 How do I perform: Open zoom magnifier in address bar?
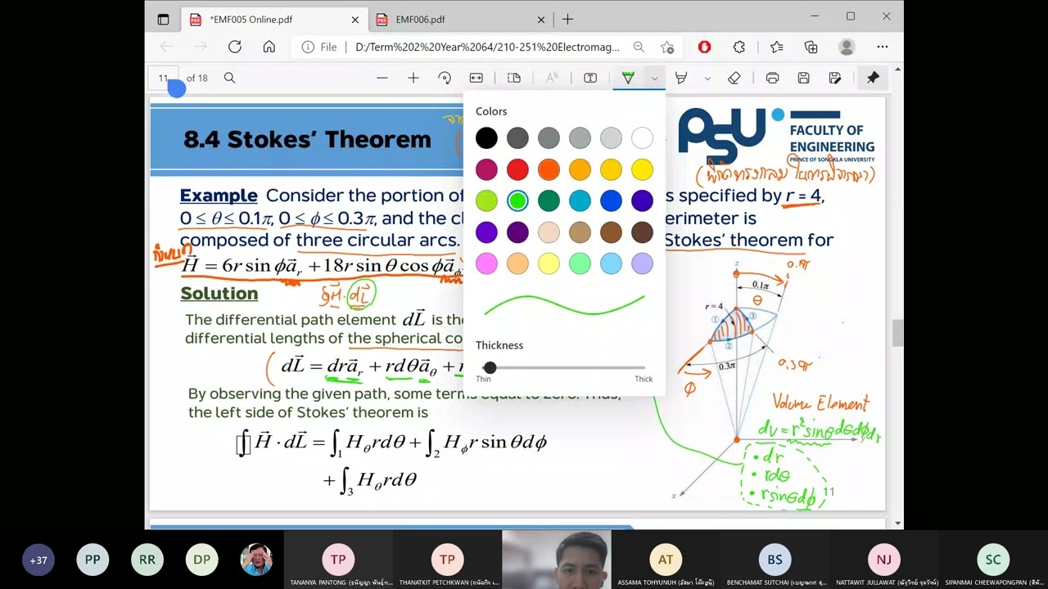click(x=639, y=47)
